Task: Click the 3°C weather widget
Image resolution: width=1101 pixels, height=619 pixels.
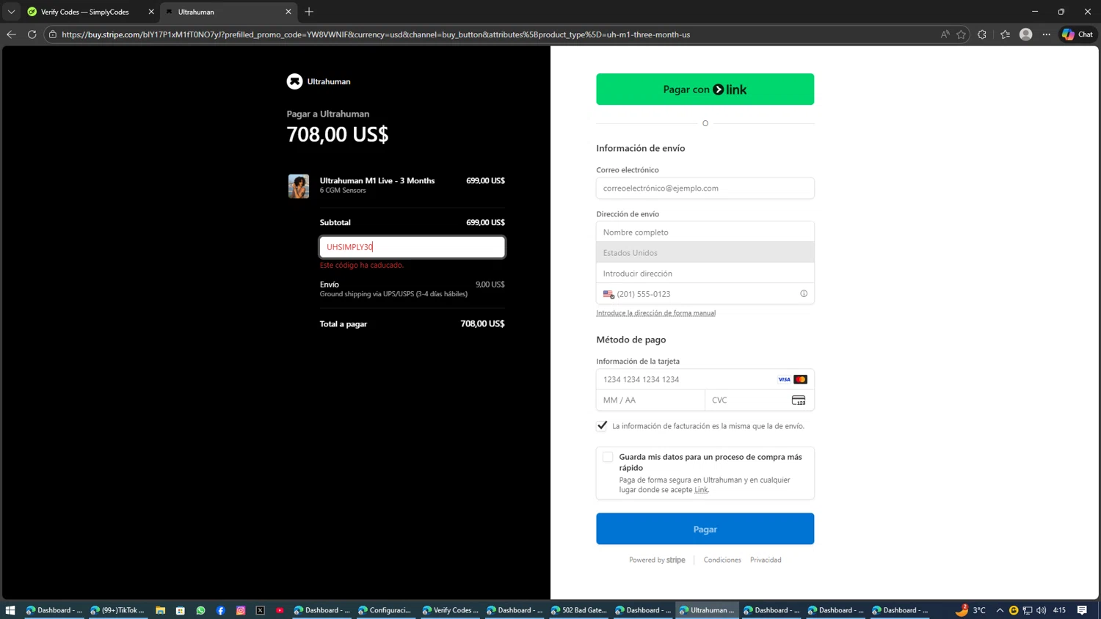Action: [970, 609]
